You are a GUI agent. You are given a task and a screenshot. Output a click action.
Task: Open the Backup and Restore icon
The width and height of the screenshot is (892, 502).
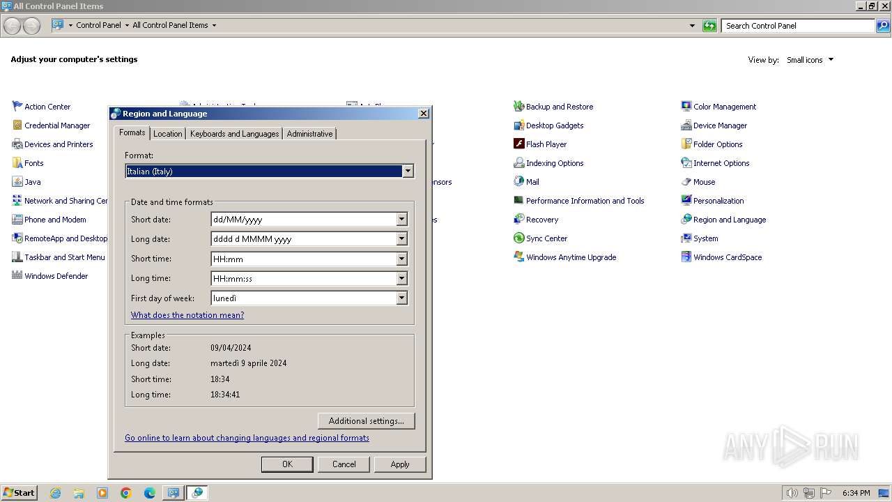(x=519, y=107)
